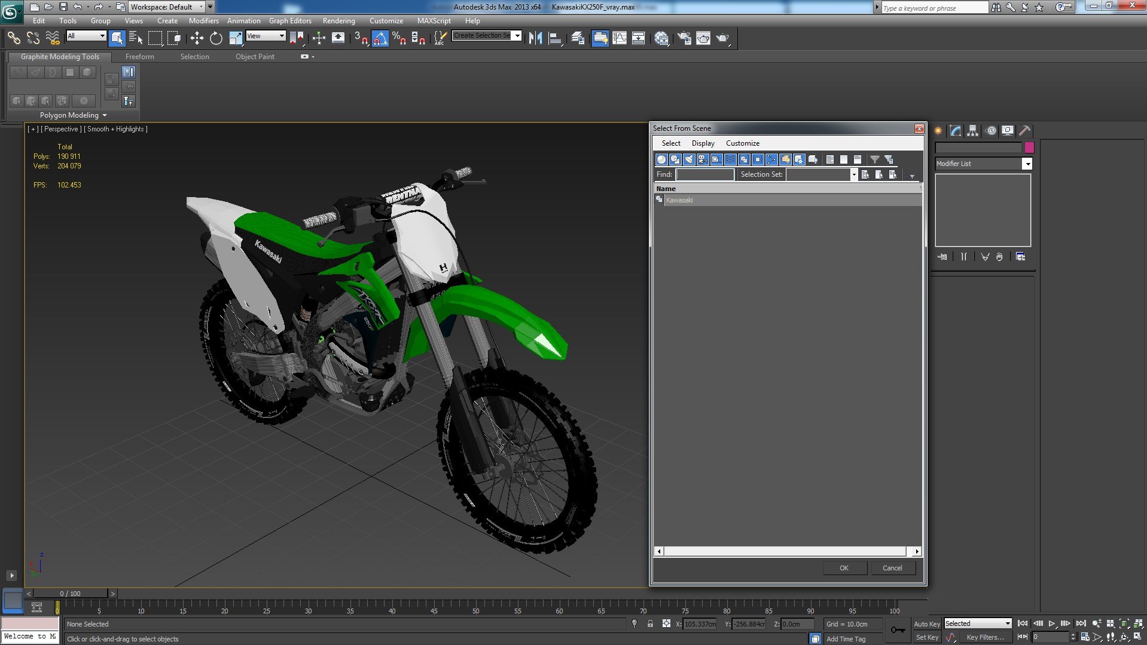Open the Rendering menu
The image size is (1147, 645).
click(x=338, y=21)
